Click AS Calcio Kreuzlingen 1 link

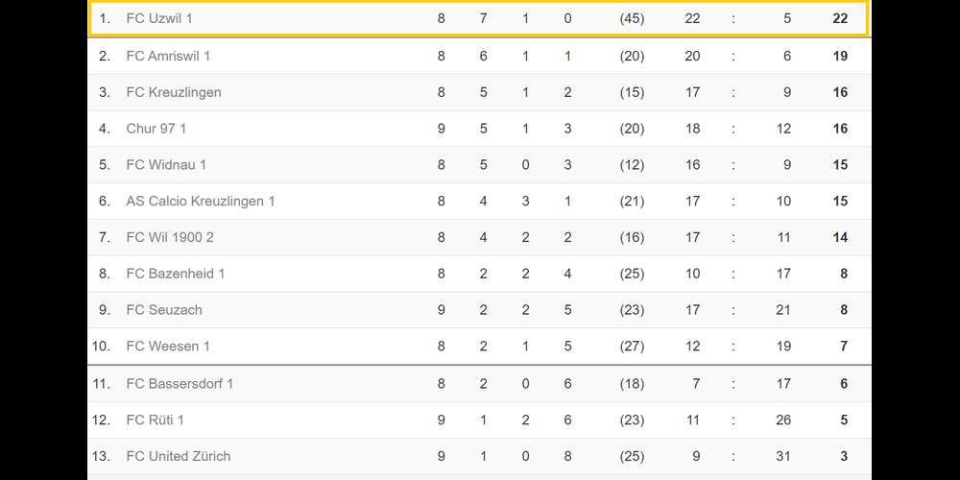(201, 202)
